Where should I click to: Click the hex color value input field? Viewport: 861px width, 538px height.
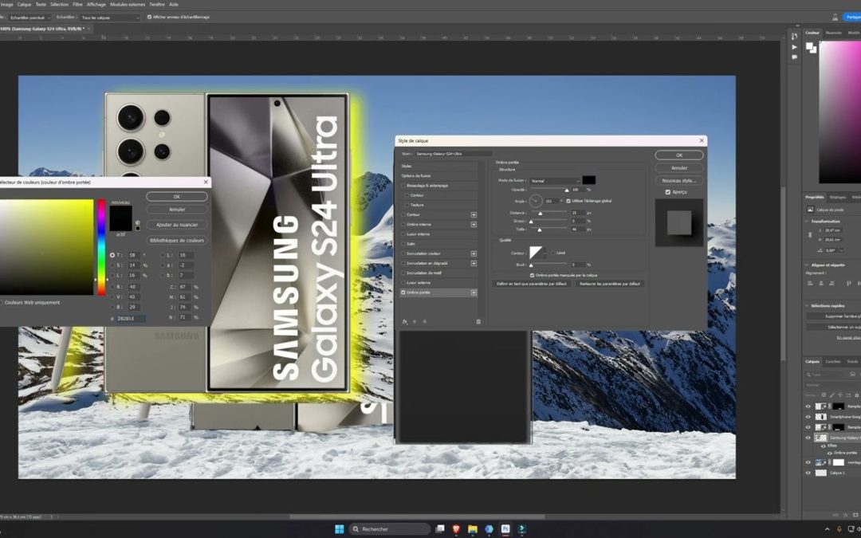[131, 318]
